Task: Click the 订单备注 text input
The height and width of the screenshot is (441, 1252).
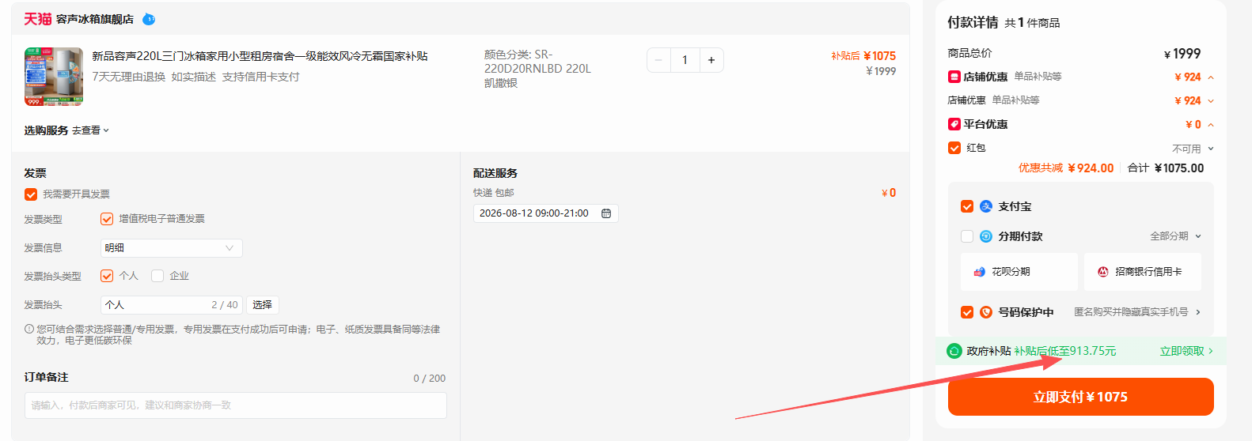Action: [236, 405]
